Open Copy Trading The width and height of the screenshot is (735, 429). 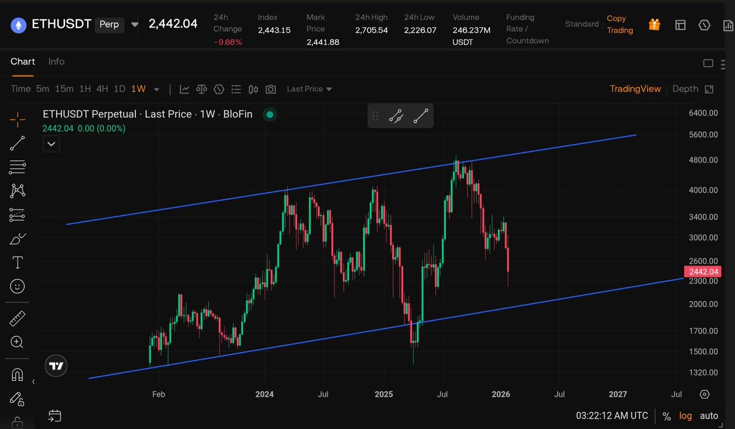[x=619, y=24]
